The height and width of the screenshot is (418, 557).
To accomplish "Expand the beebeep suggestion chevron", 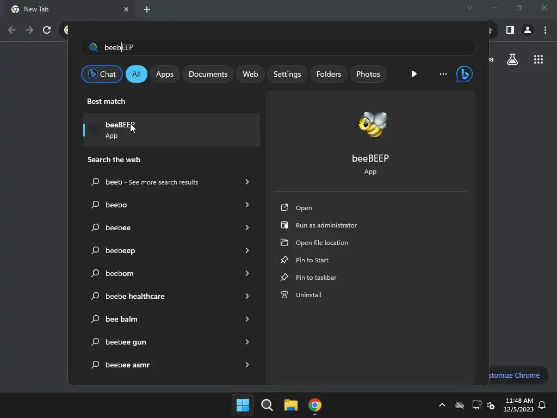I will coord(247,250).
